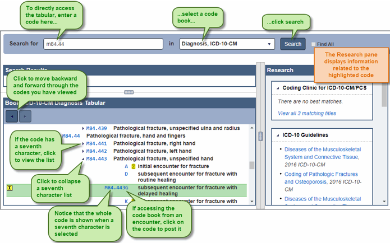Image resolution: width=390 pixels, height=243 pixels.
Task: Expand code M84.441 seventh character list
Action: click(83, 143)
